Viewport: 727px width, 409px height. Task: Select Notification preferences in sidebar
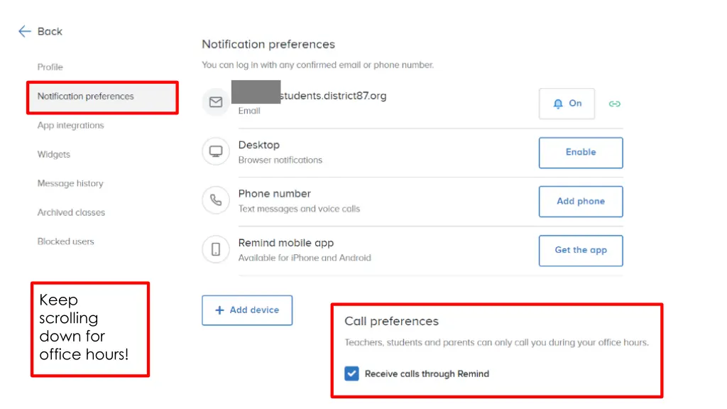point(86,97)
